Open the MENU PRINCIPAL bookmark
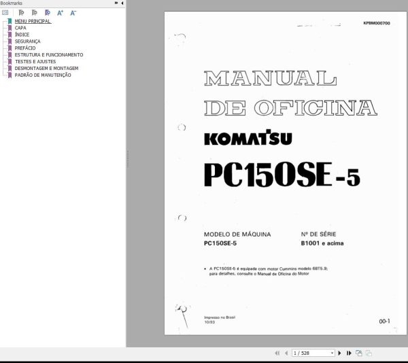 coord(33,21)
